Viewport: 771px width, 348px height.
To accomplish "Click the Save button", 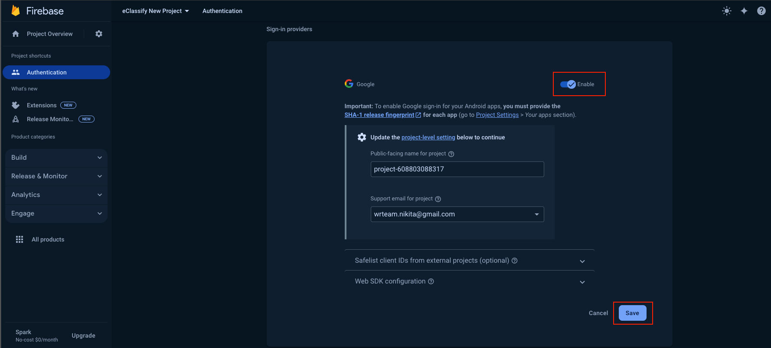I will (632, 313).
